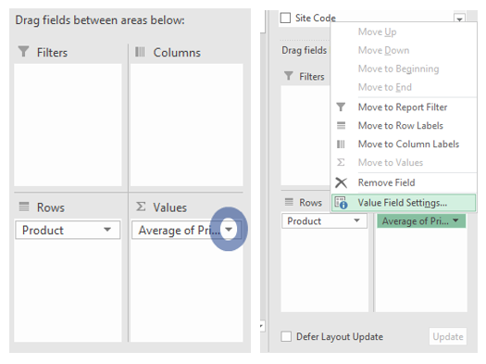Viewport: 486px width, 364px height.
Task: Click the Rows icon in right panel
Action: (x=289, y=202)
